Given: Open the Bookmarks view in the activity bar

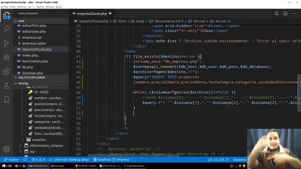Looking at the screenshot, I should tap(7, 100).
